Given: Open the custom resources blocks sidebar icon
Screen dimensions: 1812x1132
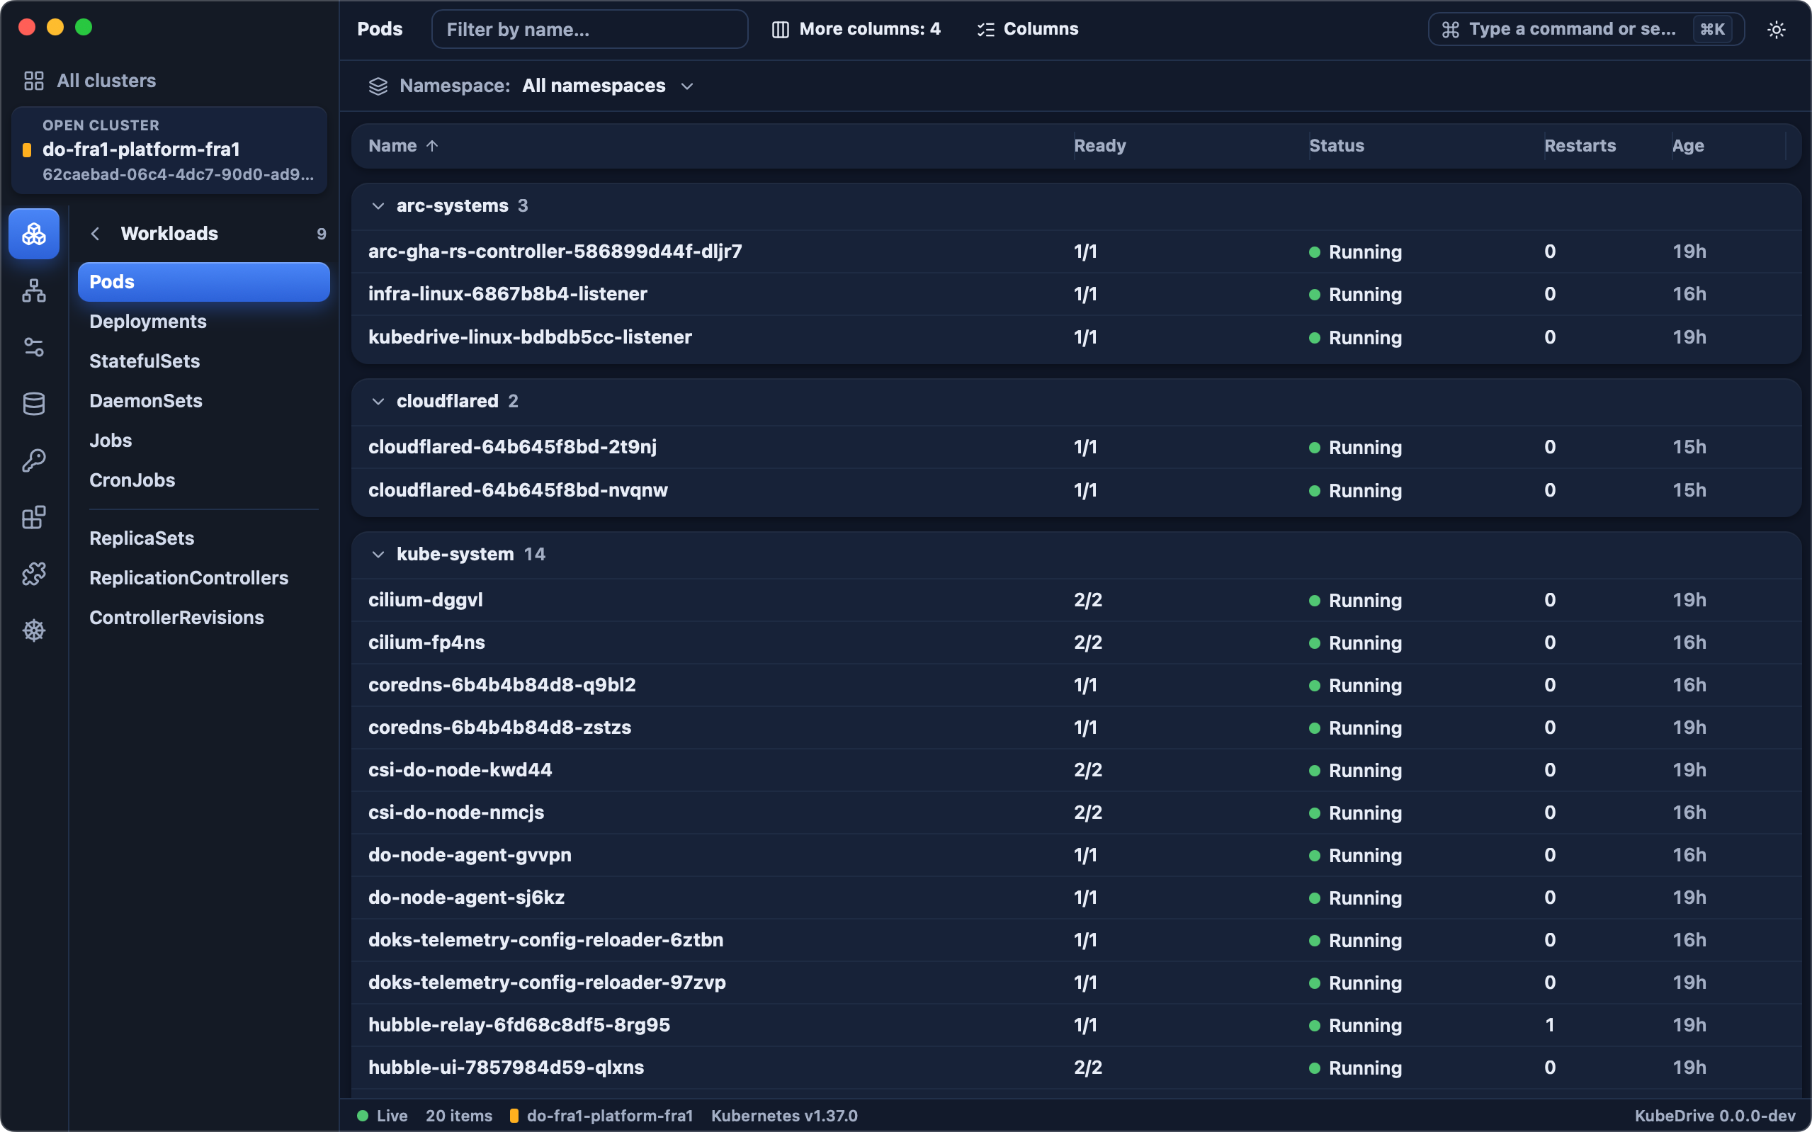Looking at the screenshot, I should 34,517.
